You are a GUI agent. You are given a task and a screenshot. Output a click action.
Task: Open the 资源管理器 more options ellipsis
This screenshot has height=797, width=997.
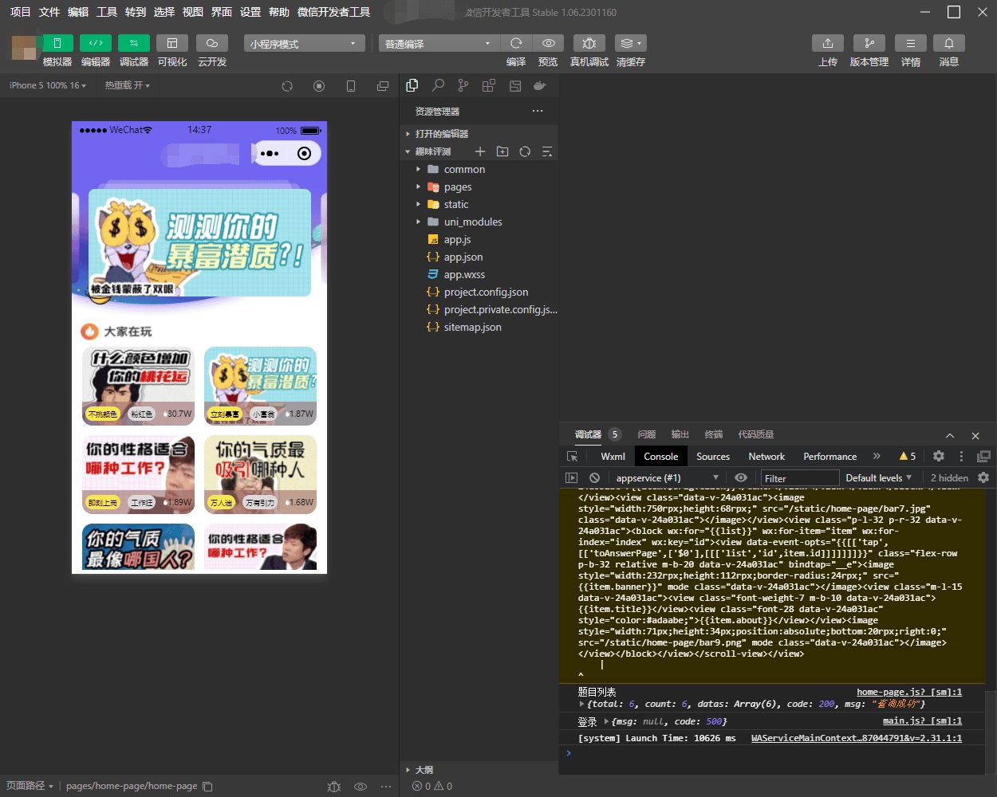click(538, 111)
